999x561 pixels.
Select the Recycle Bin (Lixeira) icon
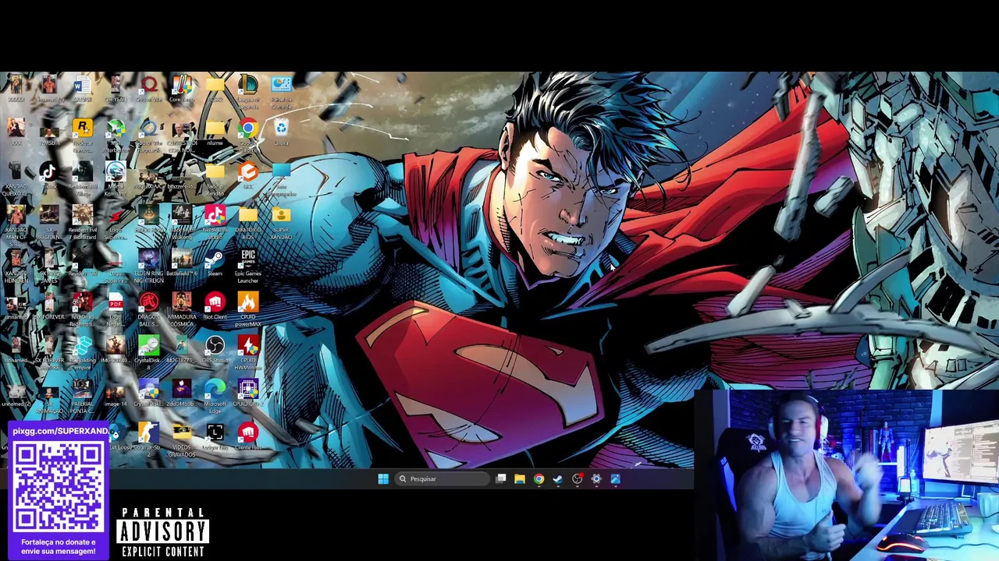click(x=281, y=131)
